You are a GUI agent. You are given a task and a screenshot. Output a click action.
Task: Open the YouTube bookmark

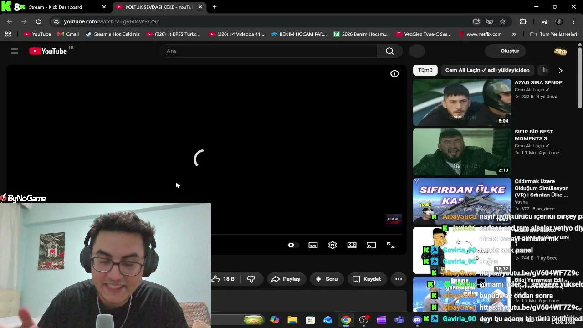click(37, 34)
